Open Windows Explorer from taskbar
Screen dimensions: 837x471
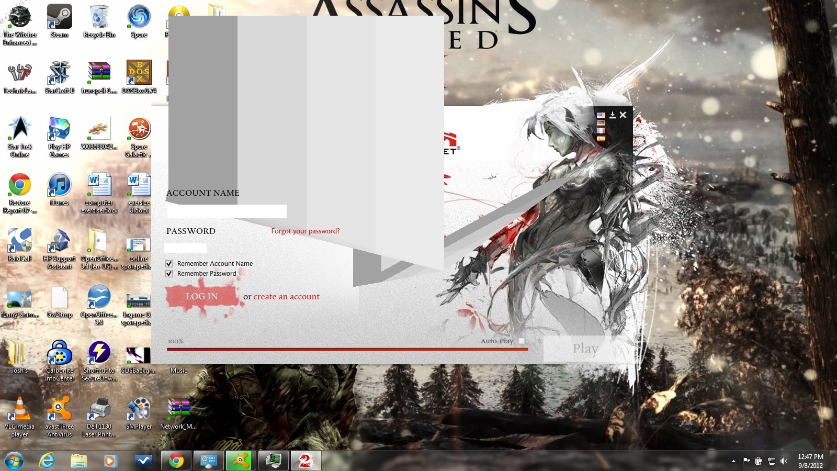click(79, 461)
